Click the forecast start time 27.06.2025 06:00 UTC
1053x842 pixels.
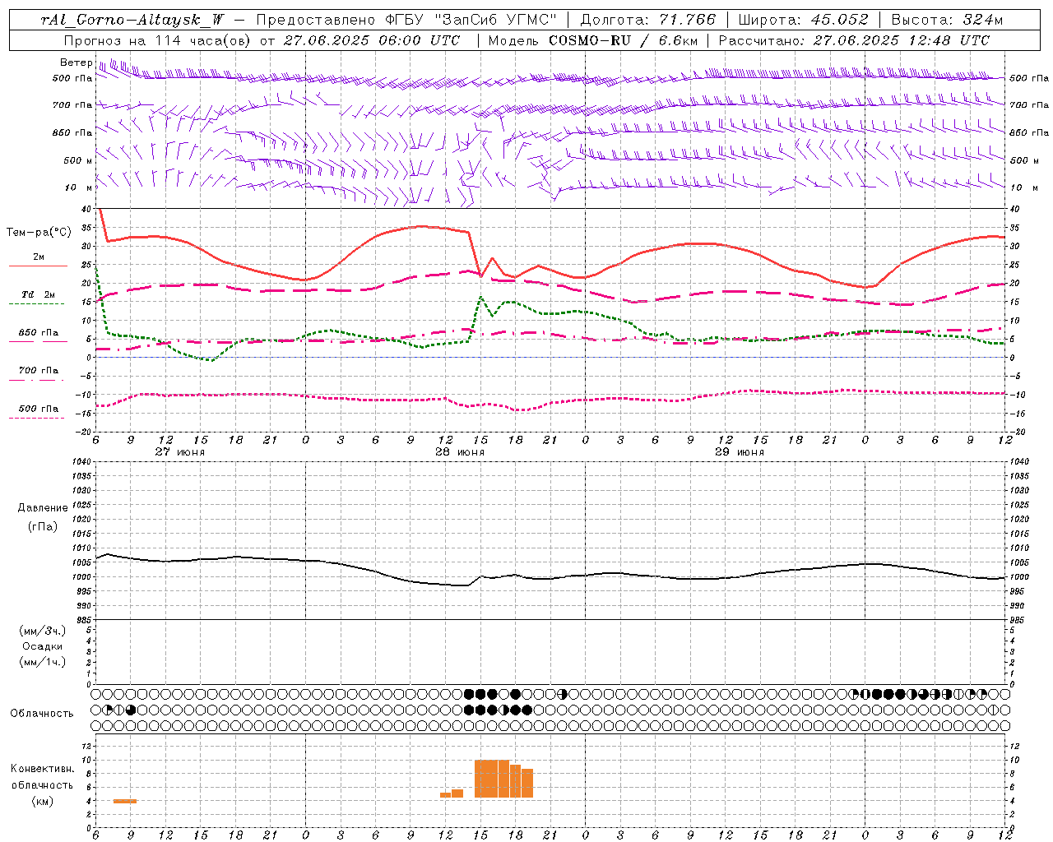coord(372,40)
